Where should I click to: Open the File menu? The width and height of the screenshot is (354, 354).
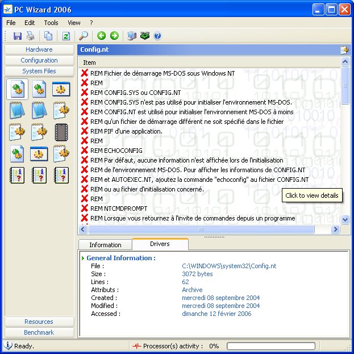coord(11,23)
